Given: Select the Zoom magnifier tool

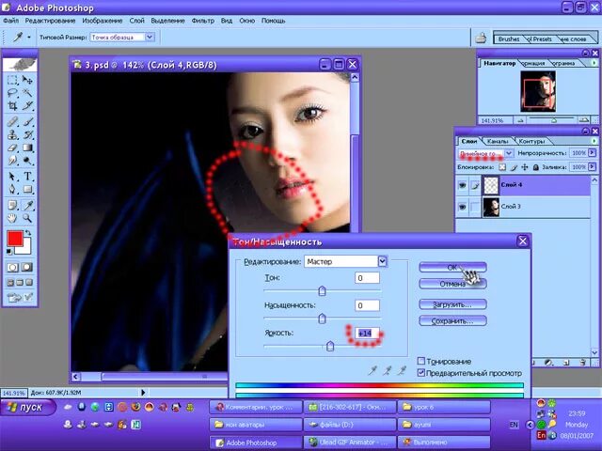Looking at the screenshot, I should [x=27, y=218].
